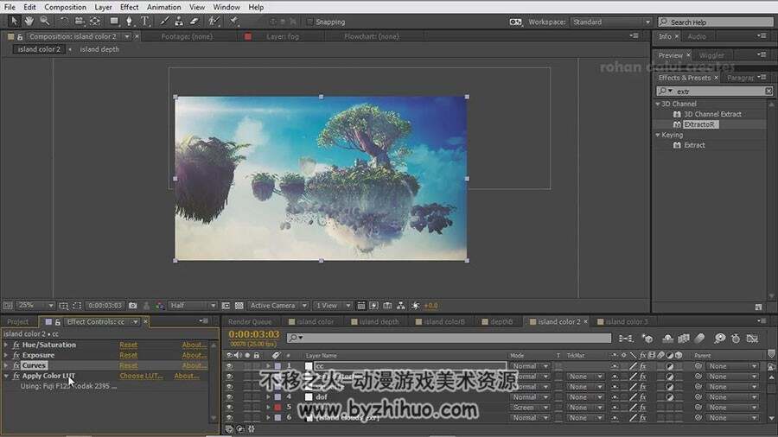
Task: Expand the Exposure effect properties
Action: [x=6, y=355]
